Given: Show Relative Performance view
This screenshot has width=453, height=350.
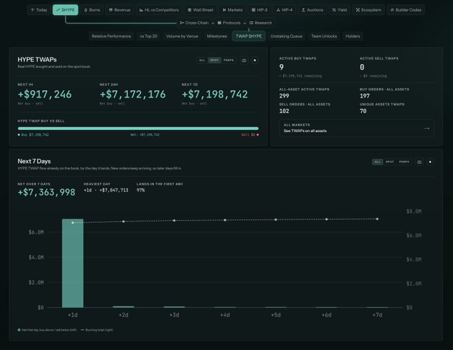Looking at the screenshot, I should 111,36.
